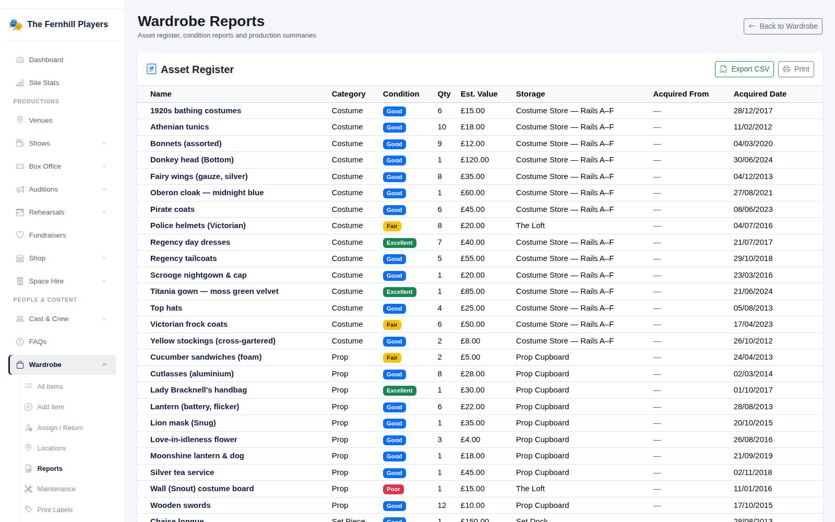Click the Fair badge for Police helmets

pyautogui.click(x=392, y=226)
